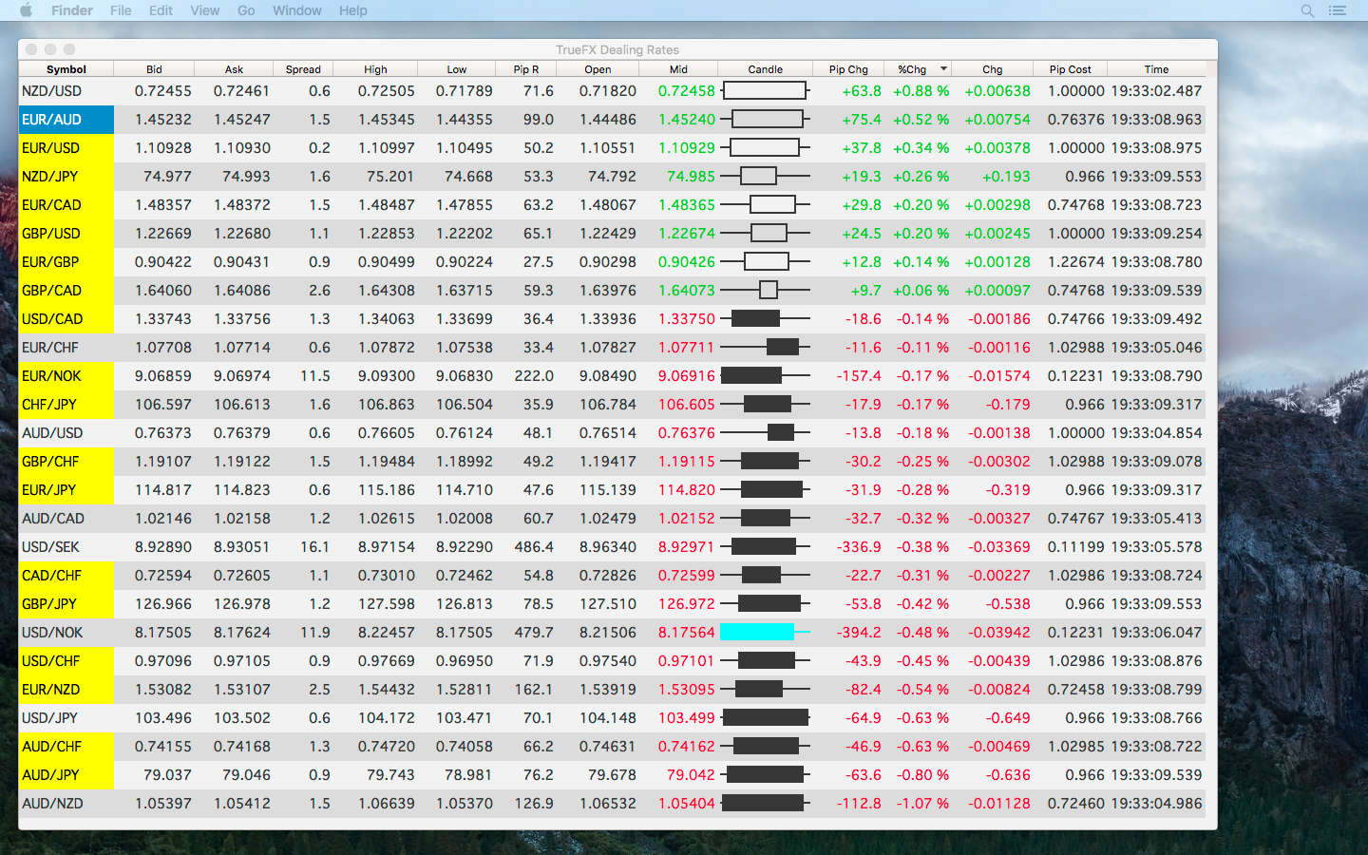Select the EUR/USD symbol cell
Screen dimensions: 1368x855
[x=66, y=148]
